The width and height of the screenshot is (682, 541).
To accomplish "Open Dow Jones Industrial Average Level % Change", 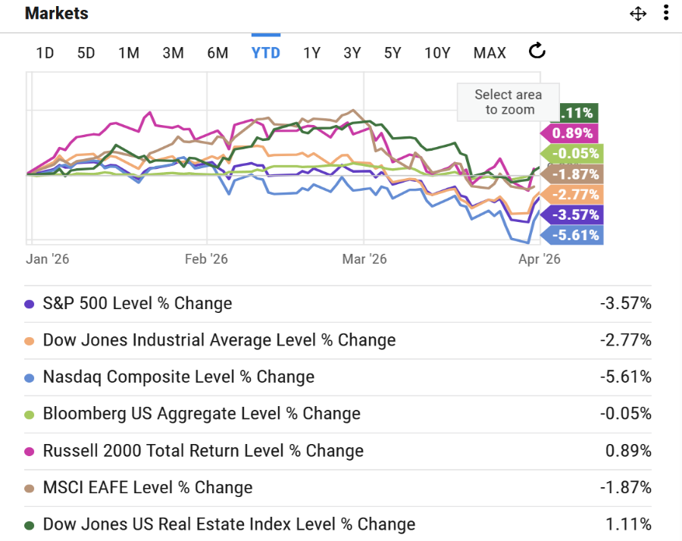I will click(x=219, y=340).
